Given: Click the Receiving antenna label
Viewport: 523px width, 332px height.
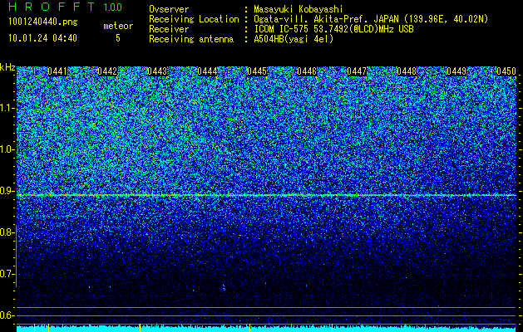Looking at the screenshot, I should tap(191, 39).
